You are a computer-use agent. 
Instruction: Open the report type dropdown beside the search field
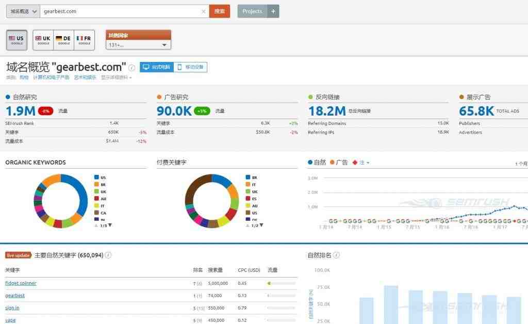tap(23, 11)
